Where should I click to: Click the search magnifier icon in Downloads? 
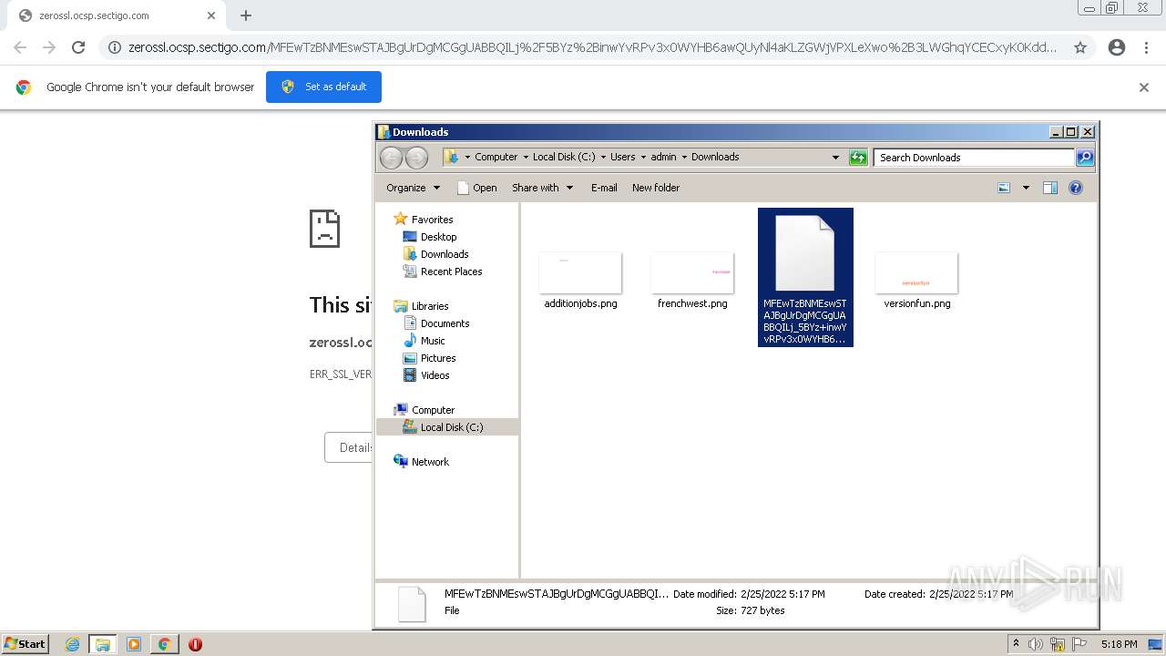point(1084,158)
